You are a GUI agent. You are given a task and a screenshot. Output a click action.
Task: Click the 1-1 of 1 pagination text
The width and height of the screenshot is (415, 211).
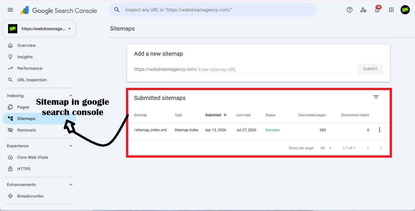[x=349, y=148]
